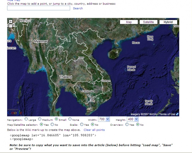Click the Google logo on the map

tap(15, 112)
